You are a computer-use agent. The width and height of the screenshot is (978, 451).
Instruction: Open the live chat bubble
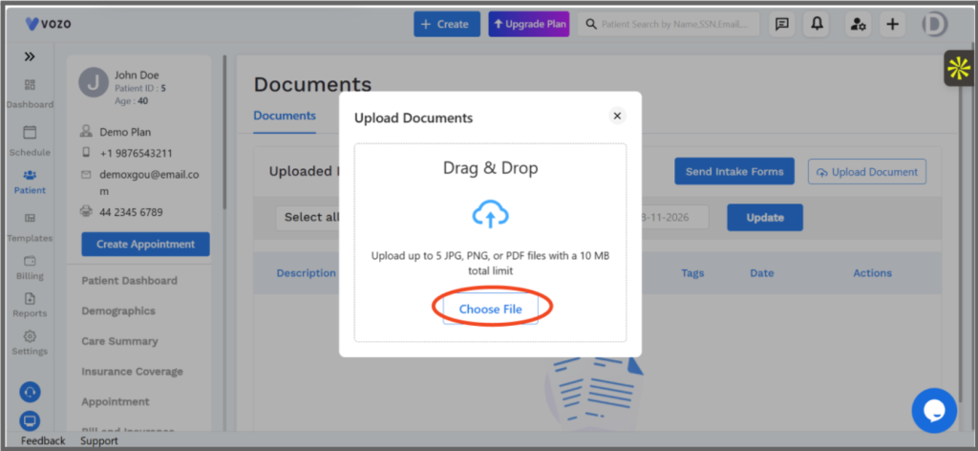(x=934, y=411)
